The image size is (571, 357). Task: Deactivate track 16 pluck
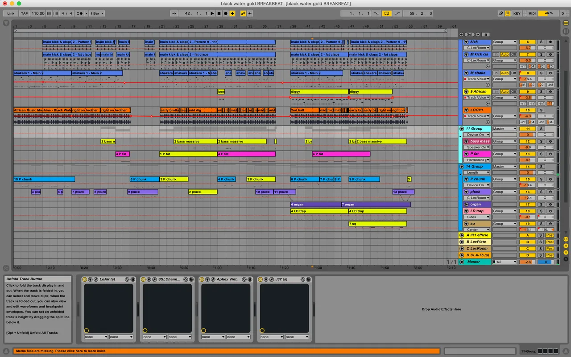tap(528, 192)
